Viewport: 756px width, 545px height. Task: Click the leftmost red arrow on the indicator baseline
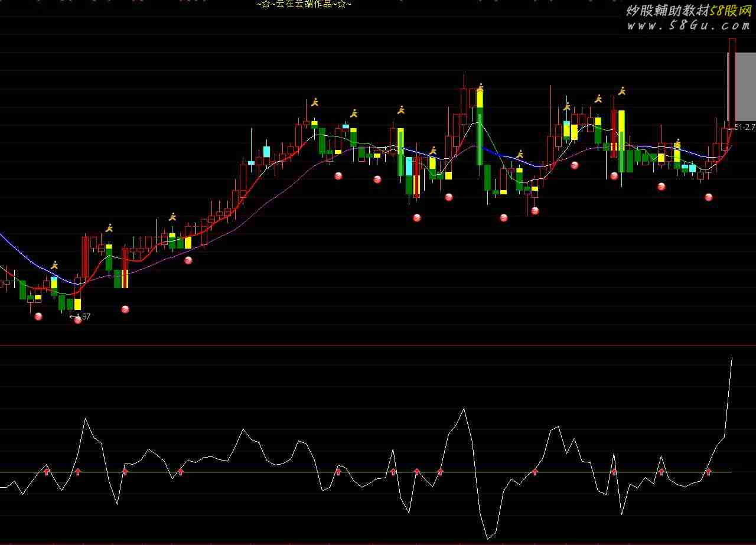tap(47, 471)
